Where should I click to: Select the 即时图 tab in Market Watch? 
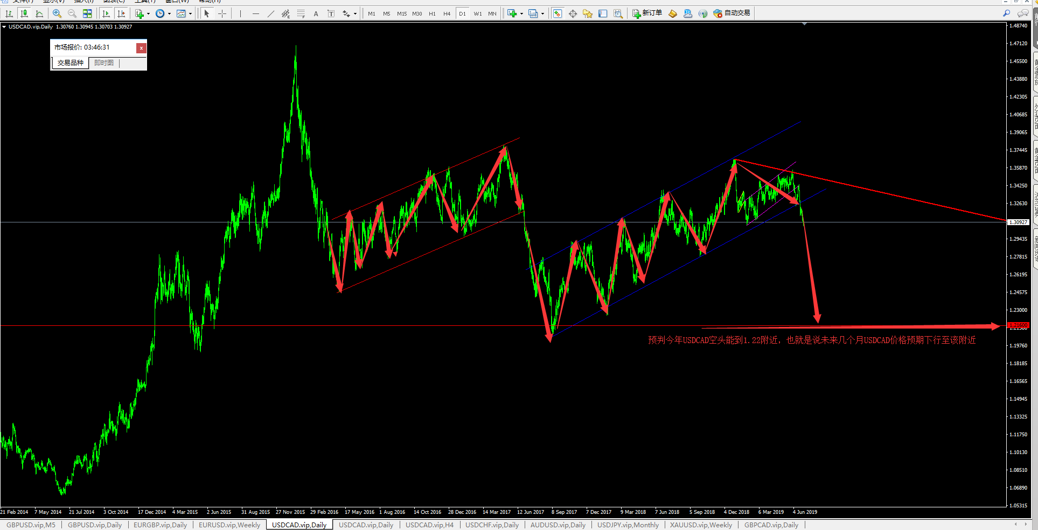104,63
